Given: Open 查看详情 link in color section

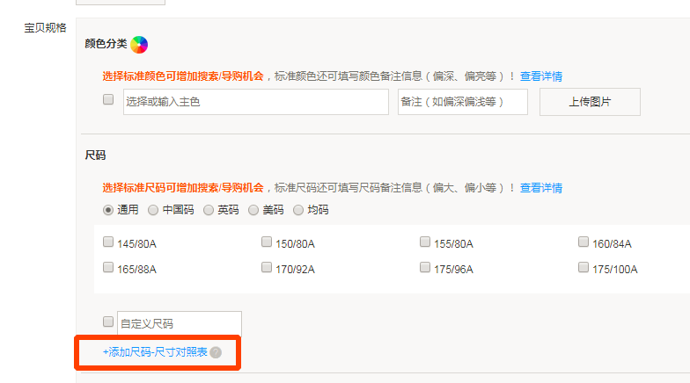Looking at the screenshot, I should point(541,76).
